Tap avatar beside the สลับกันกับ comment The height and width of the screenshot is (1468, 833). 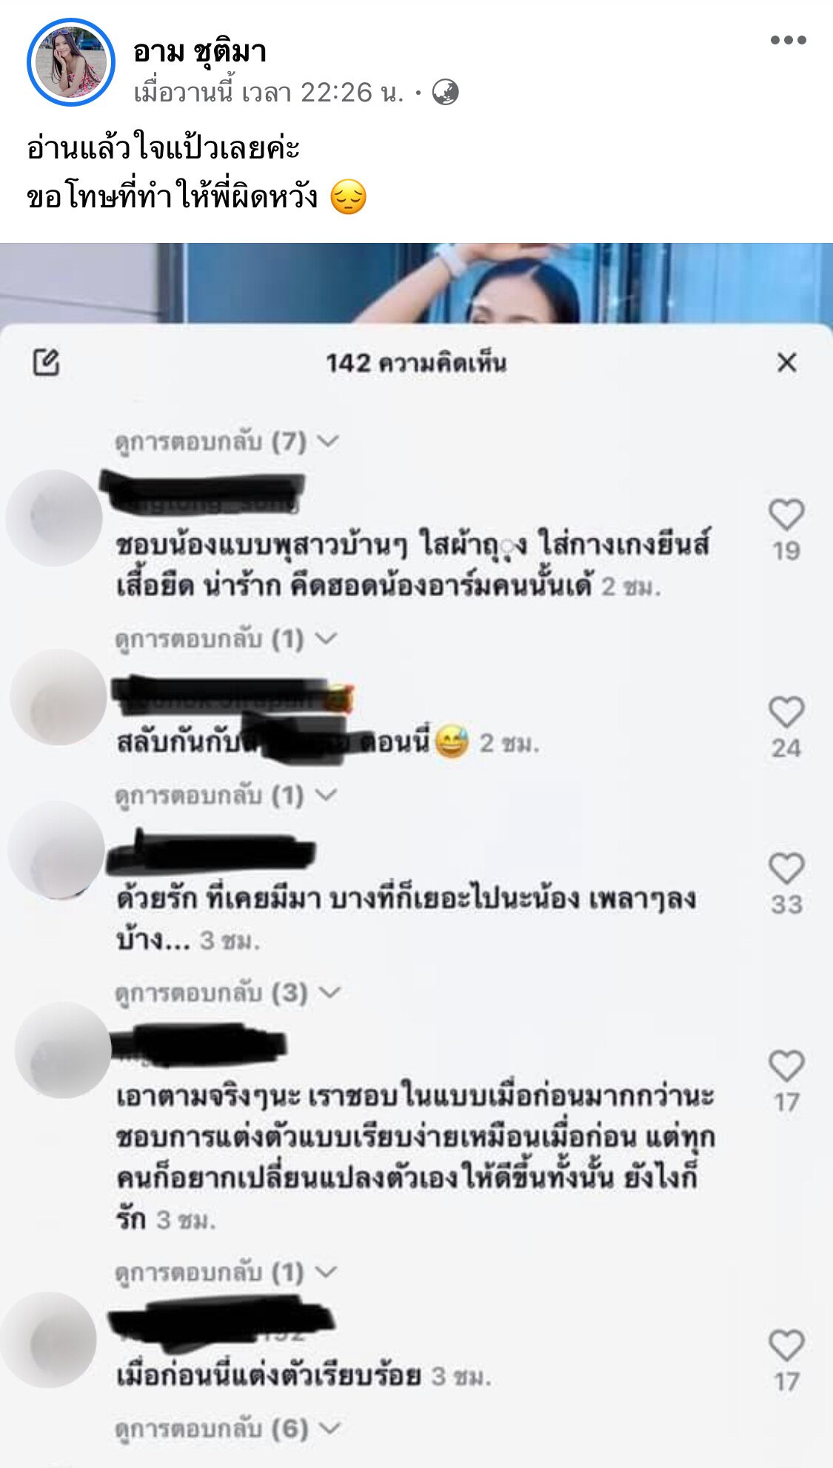pyautogui.click(x=58, y=697)
